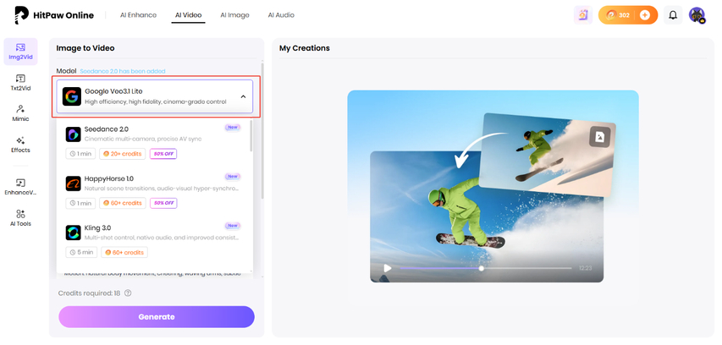This screenshot has width=722, height=345.
Task: Click the HappyHorse 1.0 model icon
Action: click(73, 183)
